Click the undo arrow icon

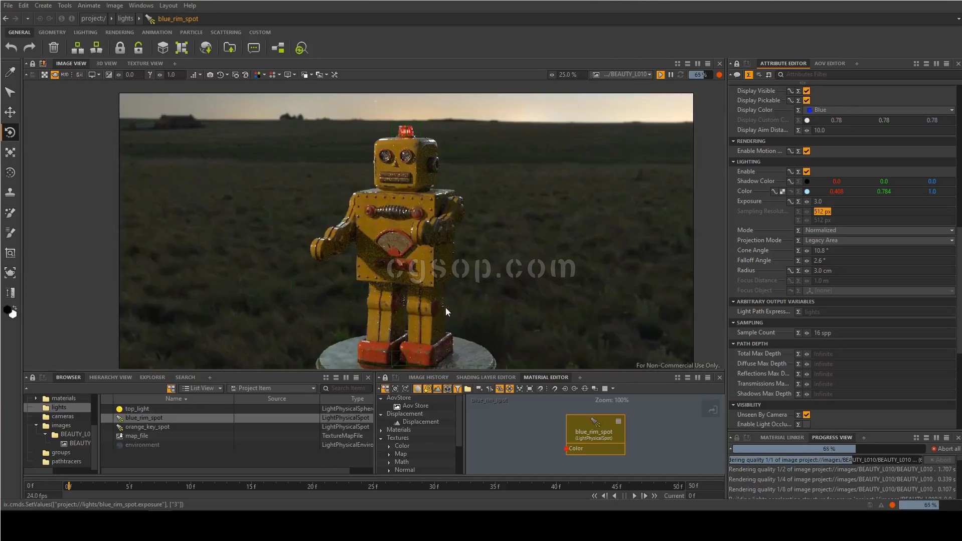point(11,48)
